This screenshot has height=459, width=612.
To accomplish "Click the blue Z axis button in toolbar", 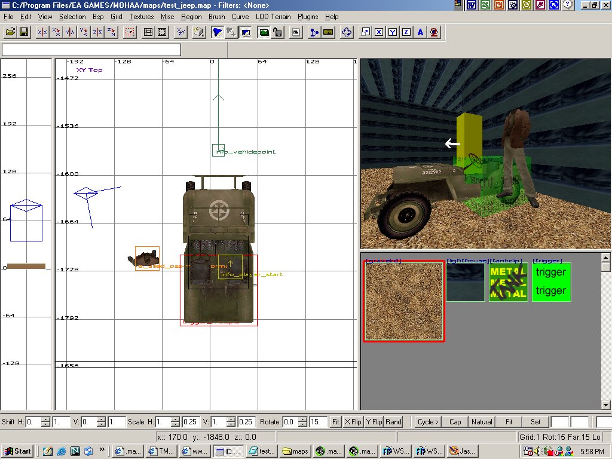I will pos(406,32).
